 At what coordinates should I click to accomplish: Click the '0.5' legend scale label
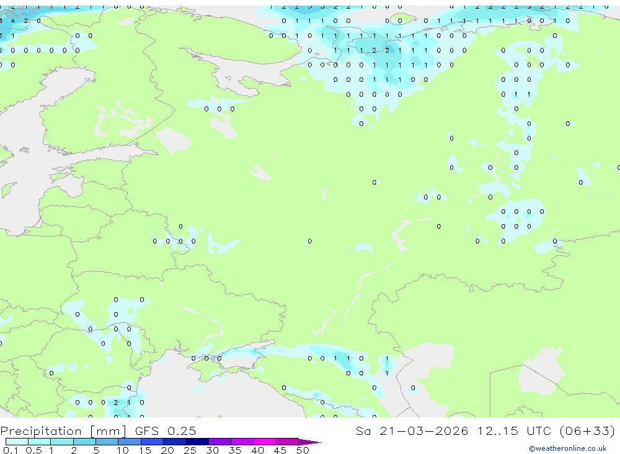tap(33, 450)
